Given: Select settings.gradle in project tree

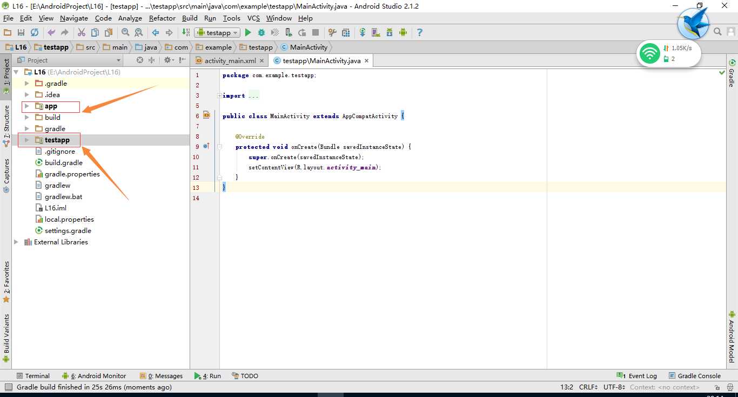Looking at the screenshot, I should pos(68,231).
